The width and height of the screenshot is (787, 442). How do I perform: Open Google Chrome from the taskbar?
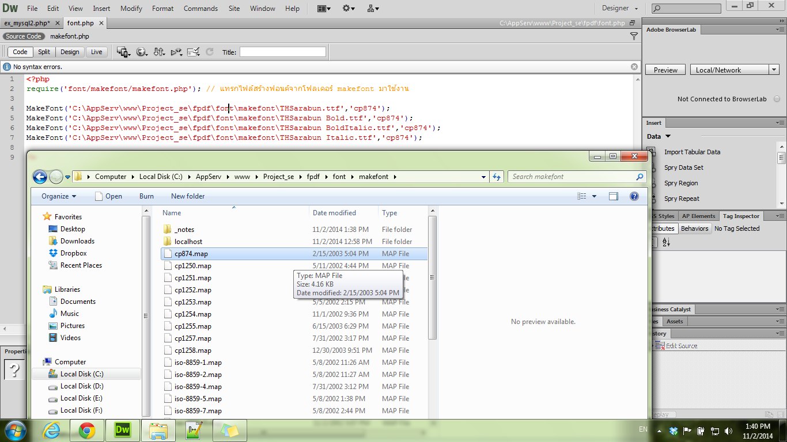[x=87, y=430]
